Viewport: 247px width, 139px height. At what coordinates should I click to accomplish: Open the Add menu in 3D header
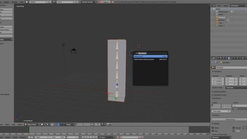click(14, 124)
